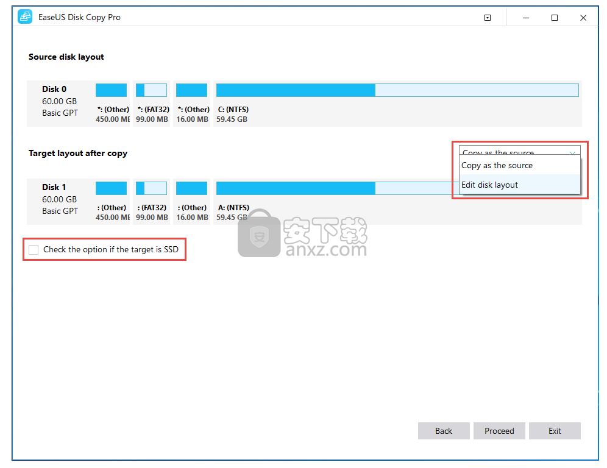The image size is (607, 468).
Task: Choose 'Edit disk layout' option
Action: [x=519, y=185]
